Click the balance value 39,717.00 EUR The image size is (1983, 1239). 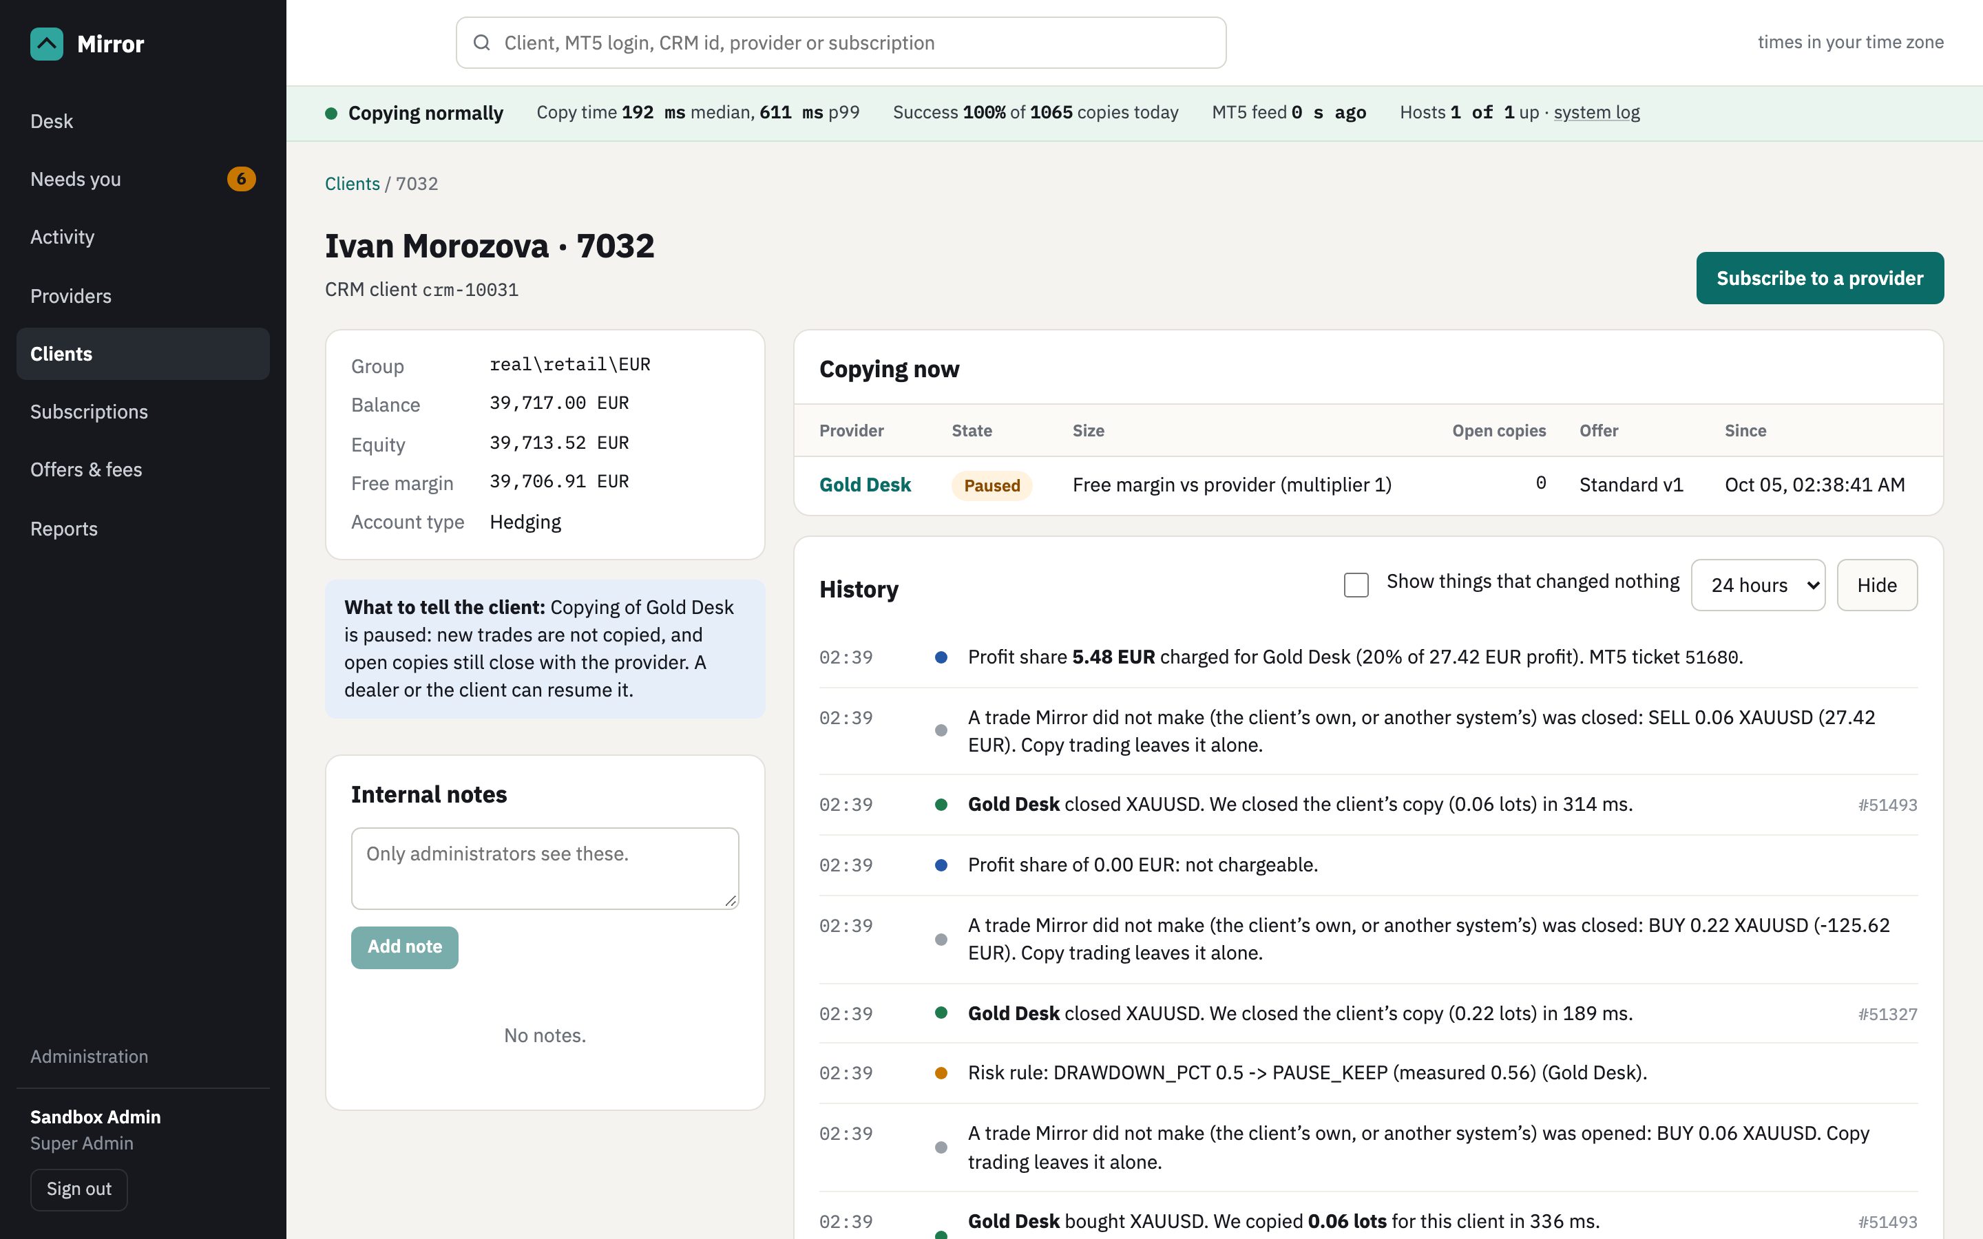(559, 403)
